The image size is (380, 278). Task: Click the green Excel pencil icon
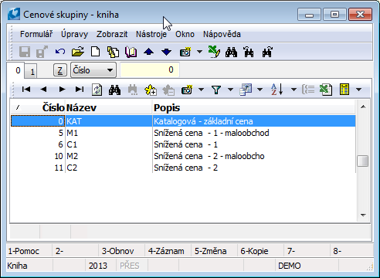pyautogui.click(x=214, y=52)
